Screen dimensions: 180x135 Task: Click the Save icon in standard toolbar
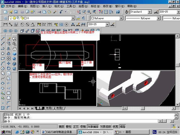click(16, 12)
